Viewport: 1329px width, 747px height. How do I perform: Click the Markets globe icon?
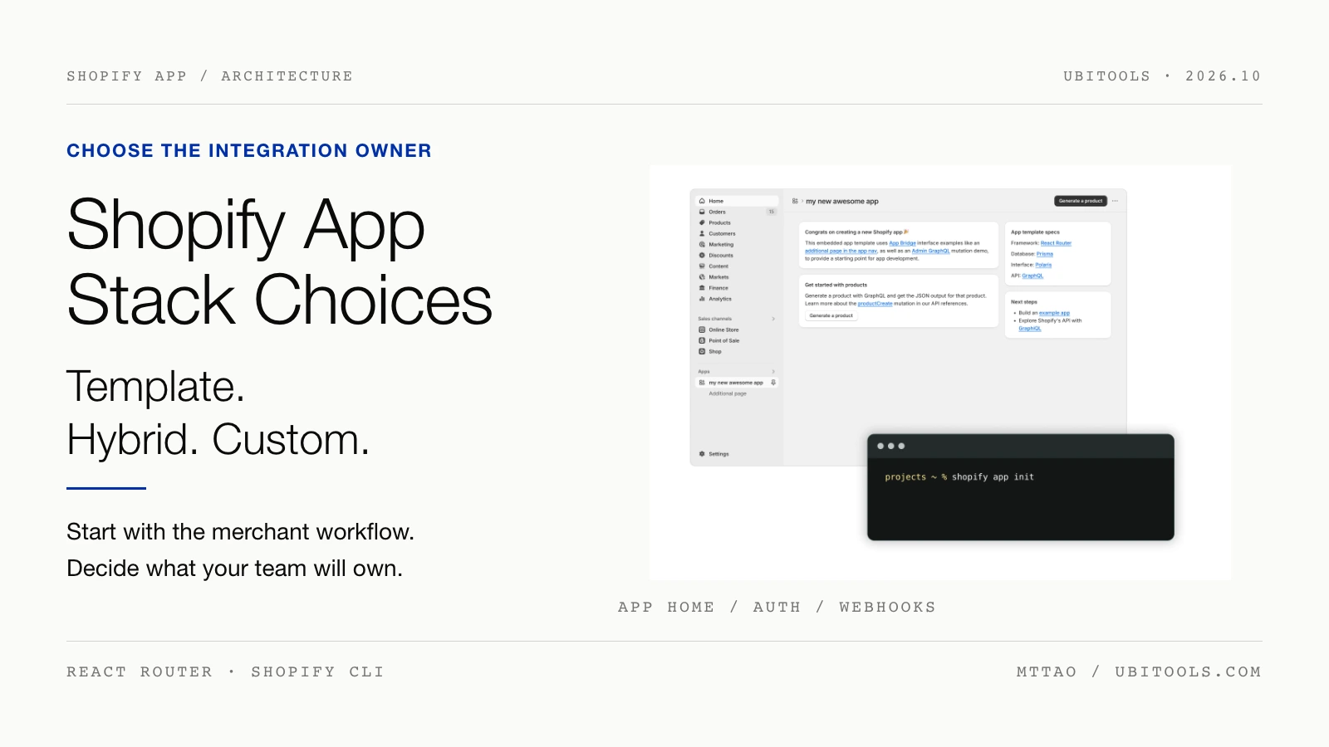702,276
